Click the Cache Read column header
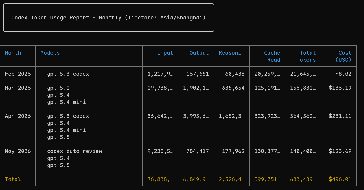The width and height of the screenshot is (364, 190). tap(272, 56)
